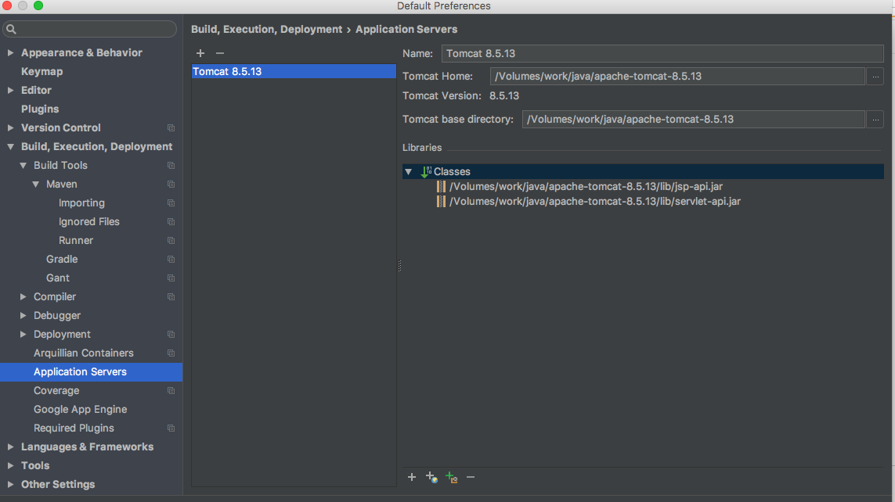
Task: Click project-level icon next to Required Plugins
Action: pyautogui.click(x=171, y=428)
